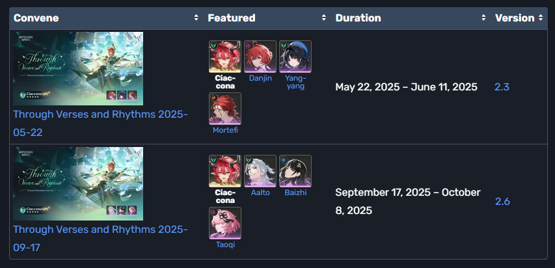Open the Taoqi character portrait icon
Viewport: 555px width, 268px height.
point(224,223)
